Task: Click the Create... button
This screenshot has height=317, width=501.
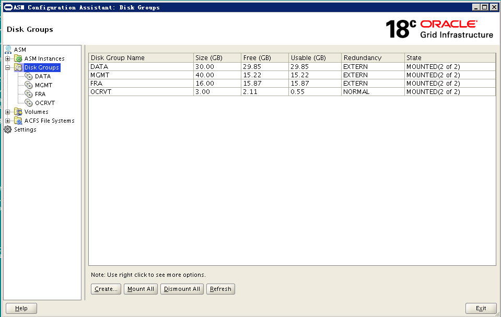Action: [x=106, y=289]
